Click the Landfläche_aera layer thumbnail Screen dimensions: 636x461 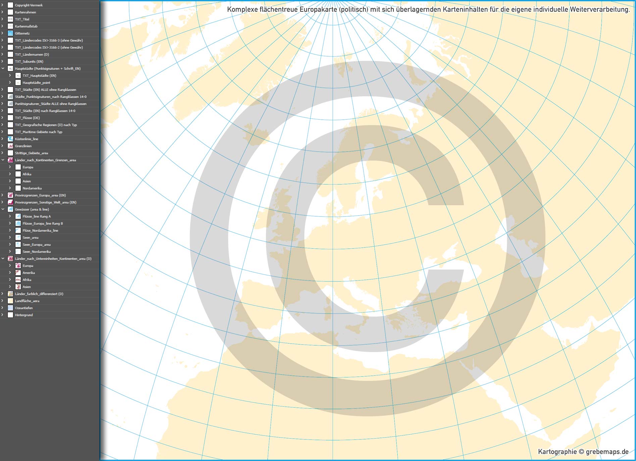coord(10,301)
